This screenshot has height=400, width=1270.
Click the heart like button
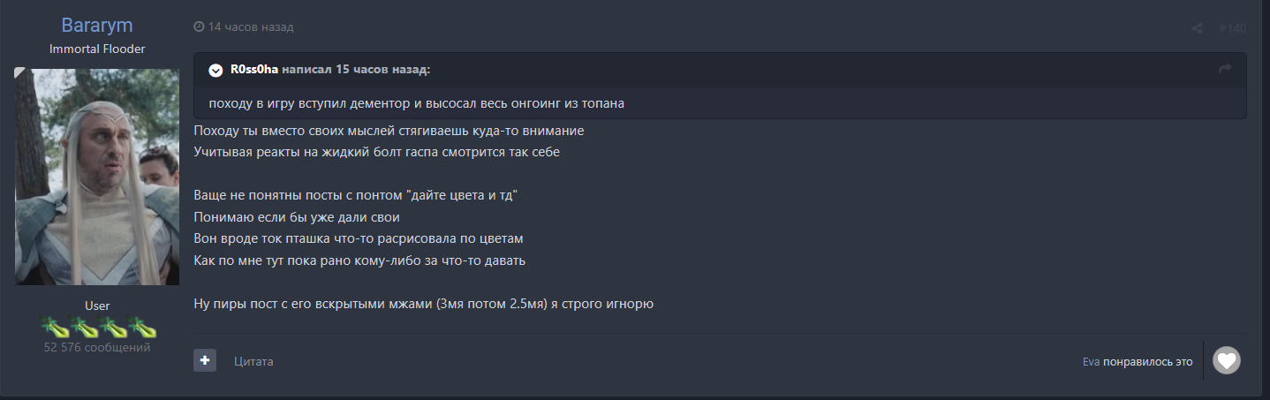tap(1226, 360)
